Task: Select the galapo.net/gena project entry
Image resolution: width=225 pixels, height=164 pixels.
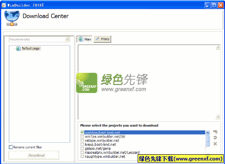Action: [x=97, y=149]
